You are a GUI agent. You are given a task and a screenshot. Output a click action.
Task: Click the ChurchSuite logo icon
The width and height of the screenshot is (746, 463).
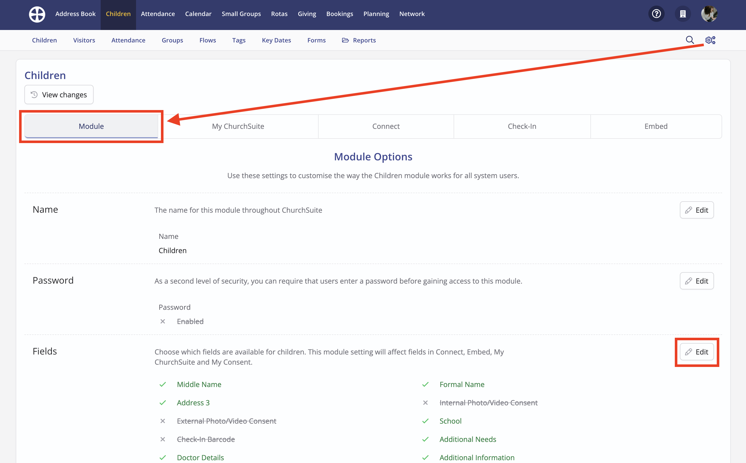coord(37,14)
